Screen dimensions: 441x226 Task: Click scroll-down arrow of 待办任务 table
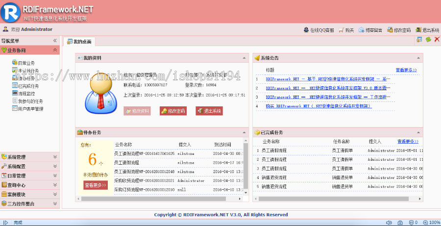[x=245, y=193]
